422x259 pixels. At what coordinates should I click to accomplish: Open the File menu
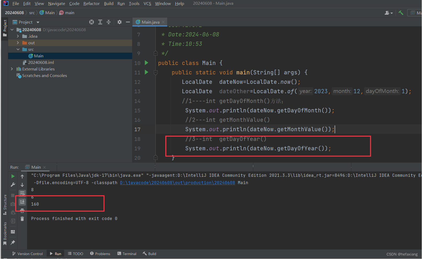(x=16, y=3)
